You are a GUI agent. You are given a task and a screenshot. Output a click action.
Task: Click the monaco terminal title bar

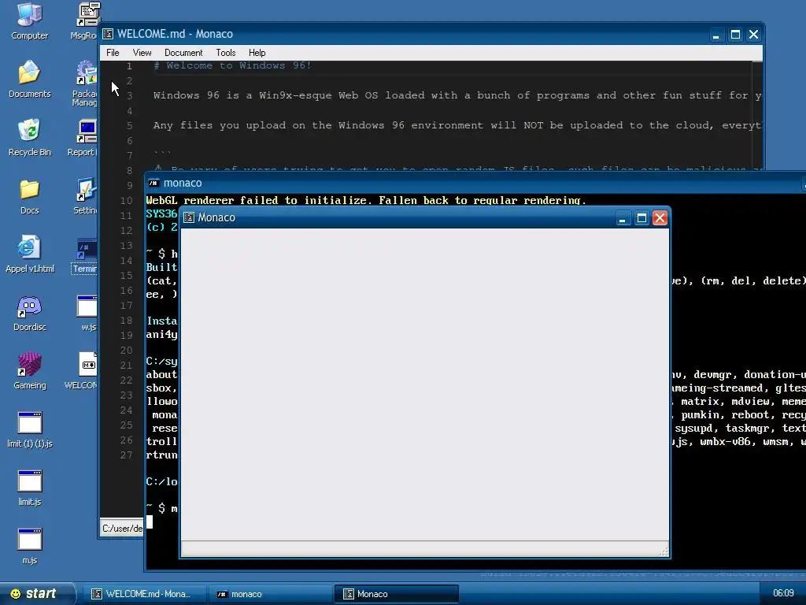click(x=475, y=183)
